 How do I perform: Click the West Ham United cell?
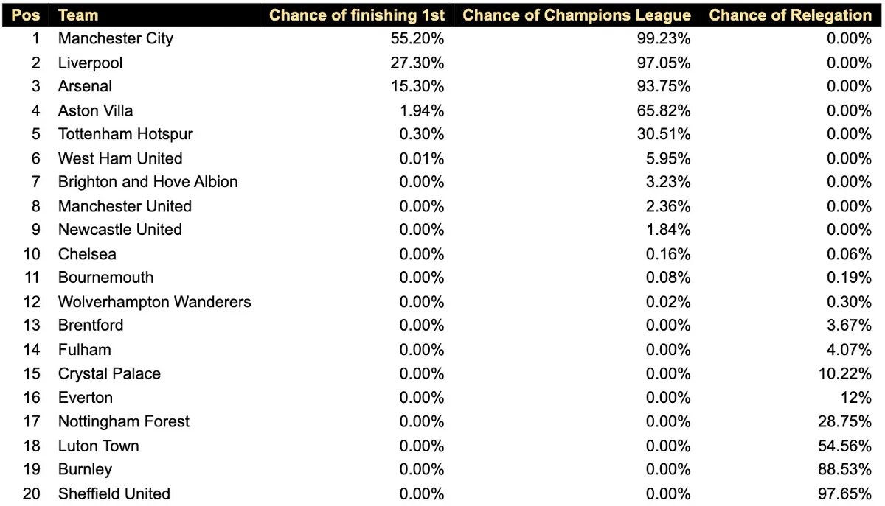click(120, 158)
